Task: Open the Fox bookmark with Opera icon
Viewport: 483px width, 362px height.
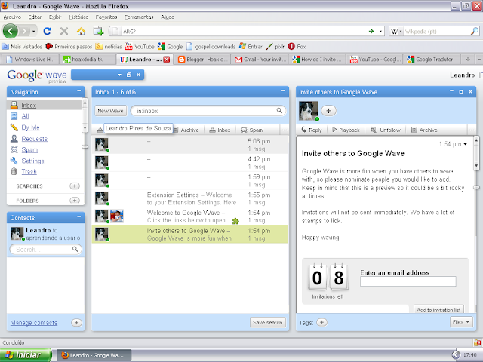Action: pos(297,47)
